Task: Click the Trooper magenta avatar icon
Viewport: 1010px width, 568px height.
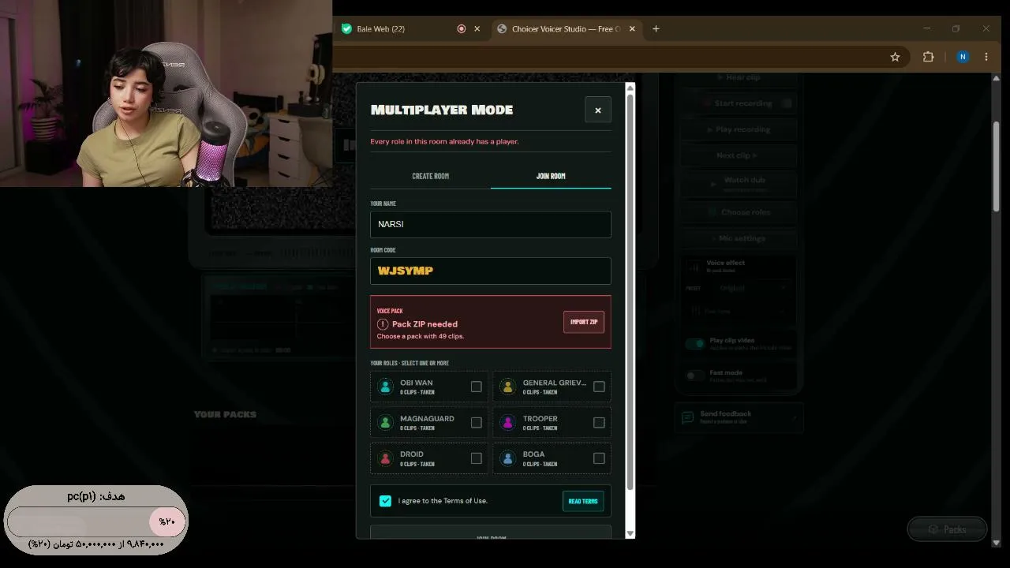Action: (x=508, y=423)
